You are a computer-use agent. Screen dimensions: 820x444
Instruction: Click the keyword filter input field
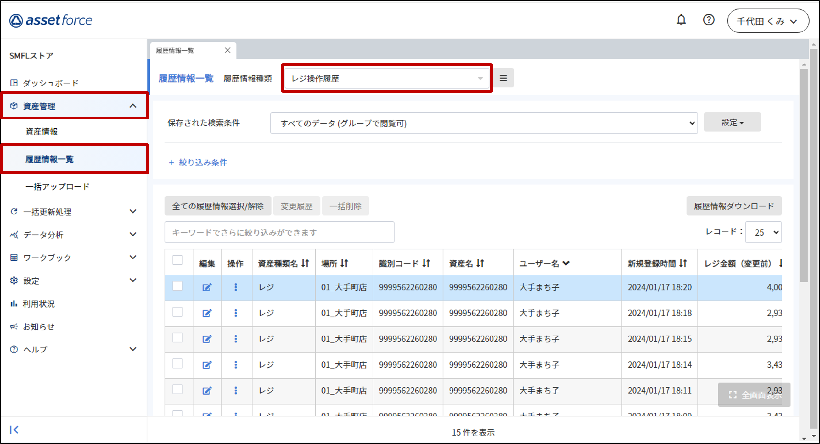[x=279, y=232]
